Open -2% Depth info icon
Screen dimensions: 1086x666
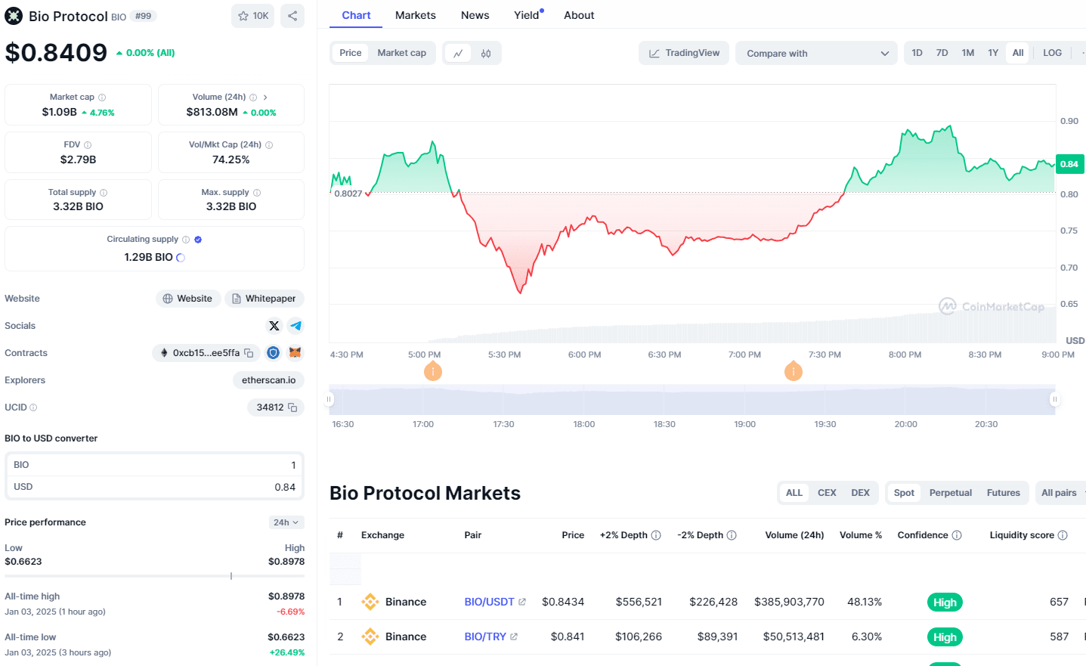[x=732, y=535]
